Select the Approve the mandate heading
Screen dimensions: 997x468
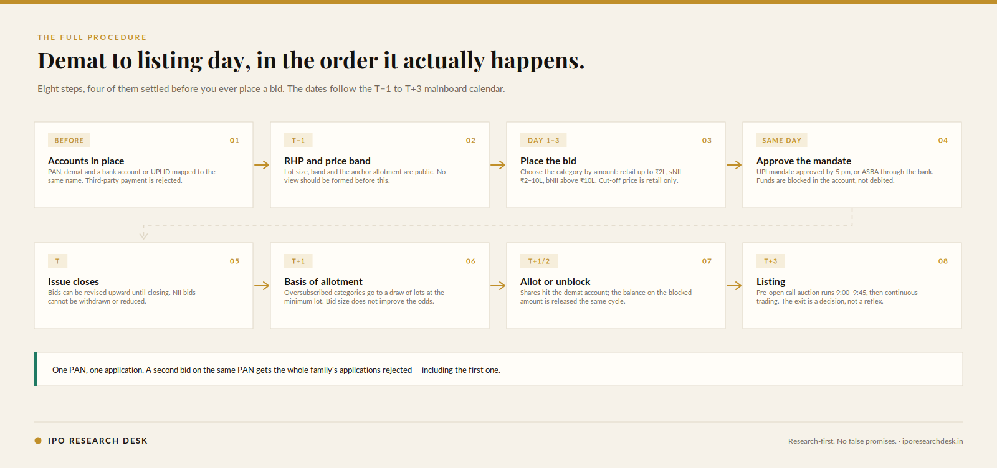(804, 161)
